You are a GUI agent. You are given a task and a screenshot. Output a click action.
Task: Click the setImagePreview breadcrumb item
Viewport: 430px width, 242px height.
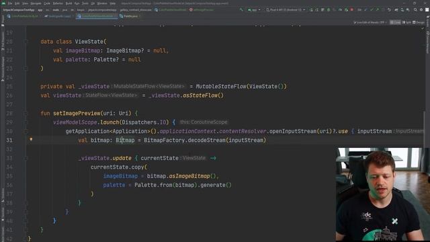pos(202,10)
